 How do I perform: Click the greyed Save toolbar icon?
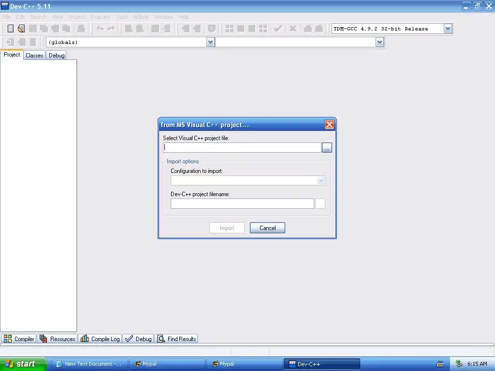(x=32, y=29)
